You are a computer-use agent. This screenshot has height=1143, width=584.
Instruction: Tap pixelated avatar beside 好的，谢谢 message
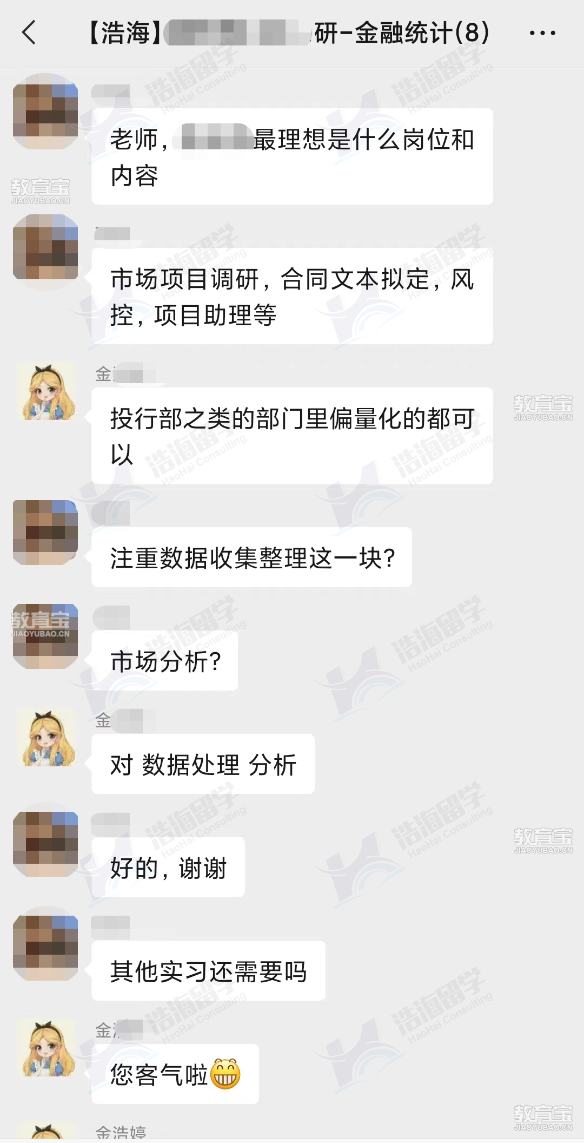tap(45, 844)
